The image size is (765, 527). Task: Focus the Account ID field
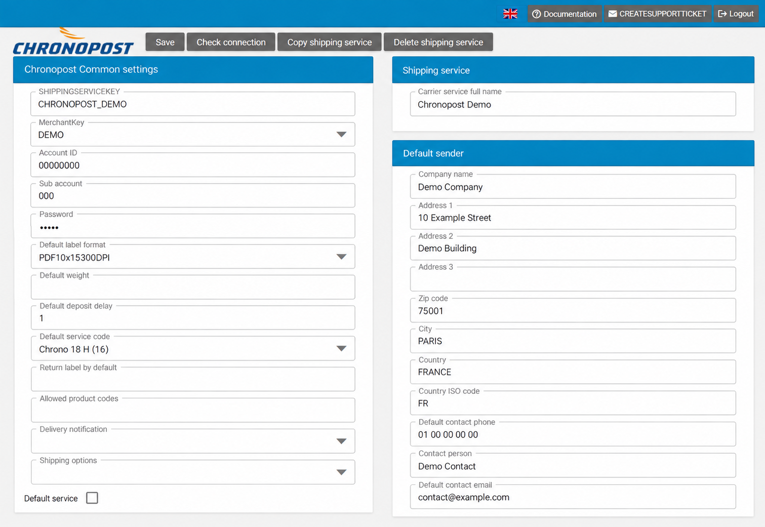[x=193, y=165]
